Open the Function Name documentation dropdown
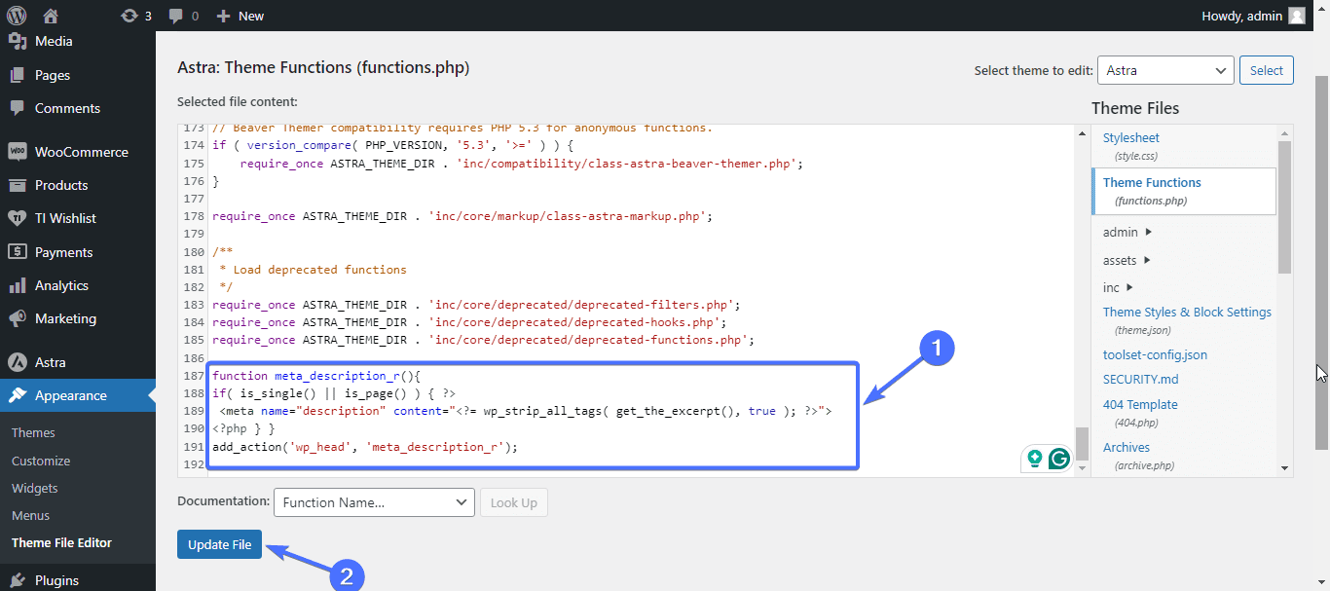 click(x=374, y=502)
